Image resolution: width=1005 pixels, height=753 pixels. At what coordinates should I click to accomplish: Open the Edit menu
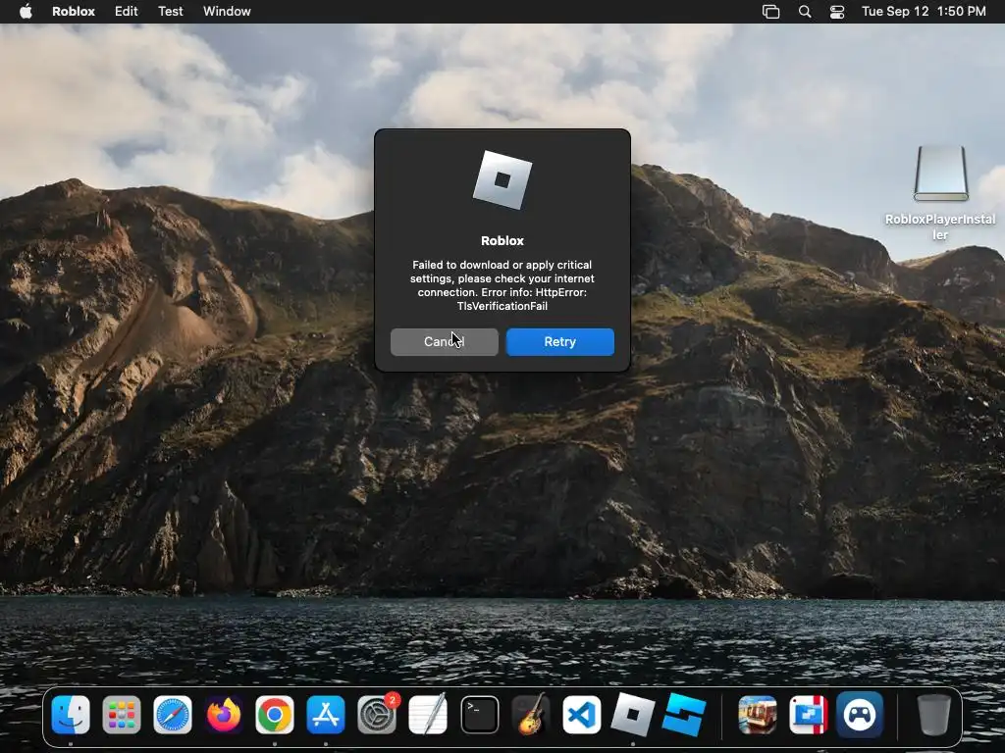click(x=127, y=12)
